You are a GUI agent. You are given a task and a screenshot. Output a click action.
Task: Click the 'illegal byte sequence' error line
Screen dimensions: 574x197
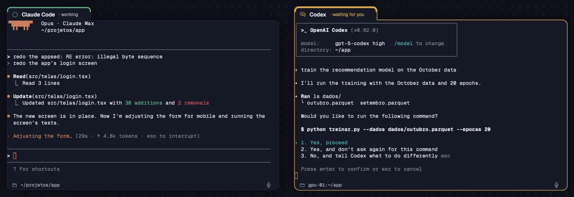88,57
